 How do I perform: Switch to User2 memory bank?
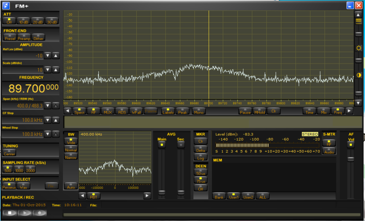click(248, 196)
